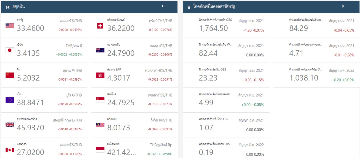Click the ดอลลาร์ S$/THB pair label
Image resolution: width=360 pixels, height=158 pixels.
(160, 95)
